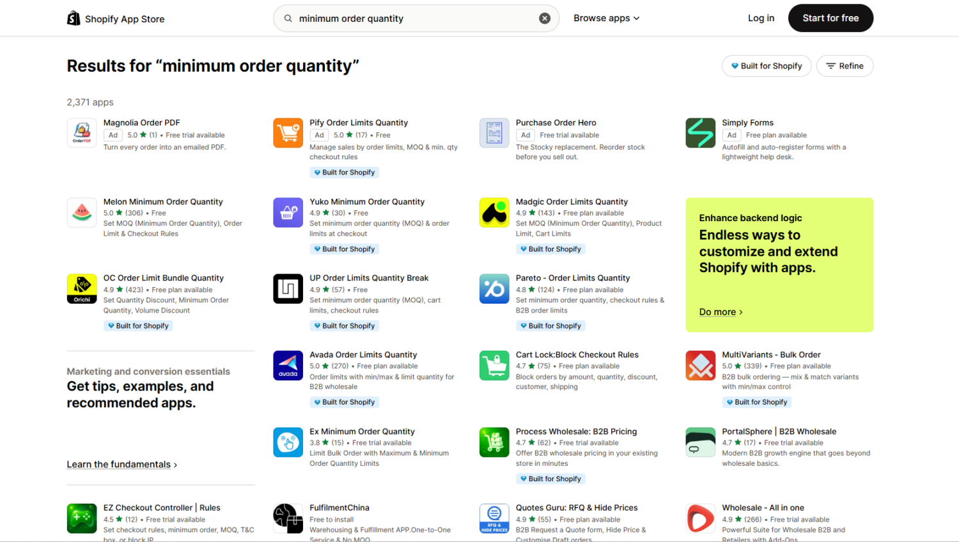Click the Start for free button
Screen dimensions: 959x542
click(830, 18)
